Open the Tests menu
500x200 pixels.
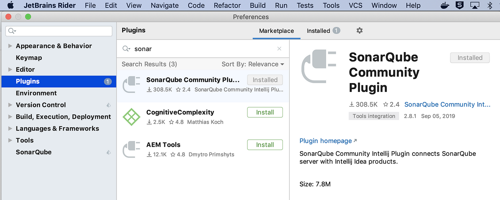click(305, 5)
